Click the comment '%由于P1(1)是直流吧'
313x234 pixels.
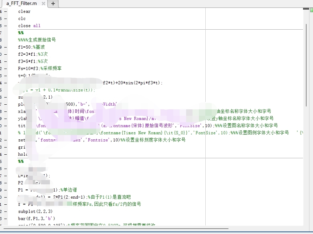pyautogui.click(x=109, y=197)
